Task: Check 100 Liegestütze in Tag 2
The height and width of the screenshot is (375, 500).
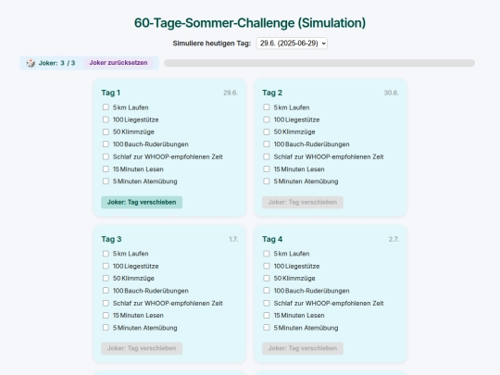Action: click(x=267, y=119)
